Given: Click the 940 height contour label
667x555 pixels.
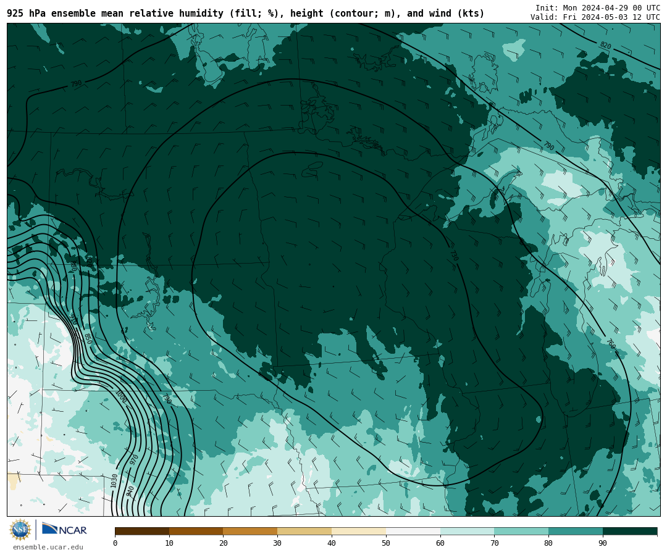Looking at the screenshot, I should 130,491.
